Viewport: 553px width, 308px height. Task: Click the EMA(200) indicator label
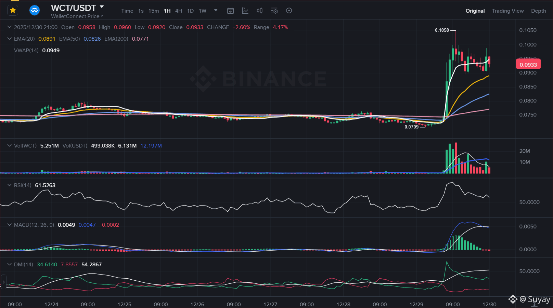click(116, 39)
